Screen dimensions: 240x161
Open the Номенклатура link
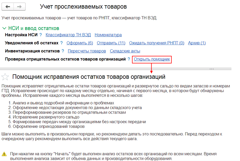click(x=108, y=35)
